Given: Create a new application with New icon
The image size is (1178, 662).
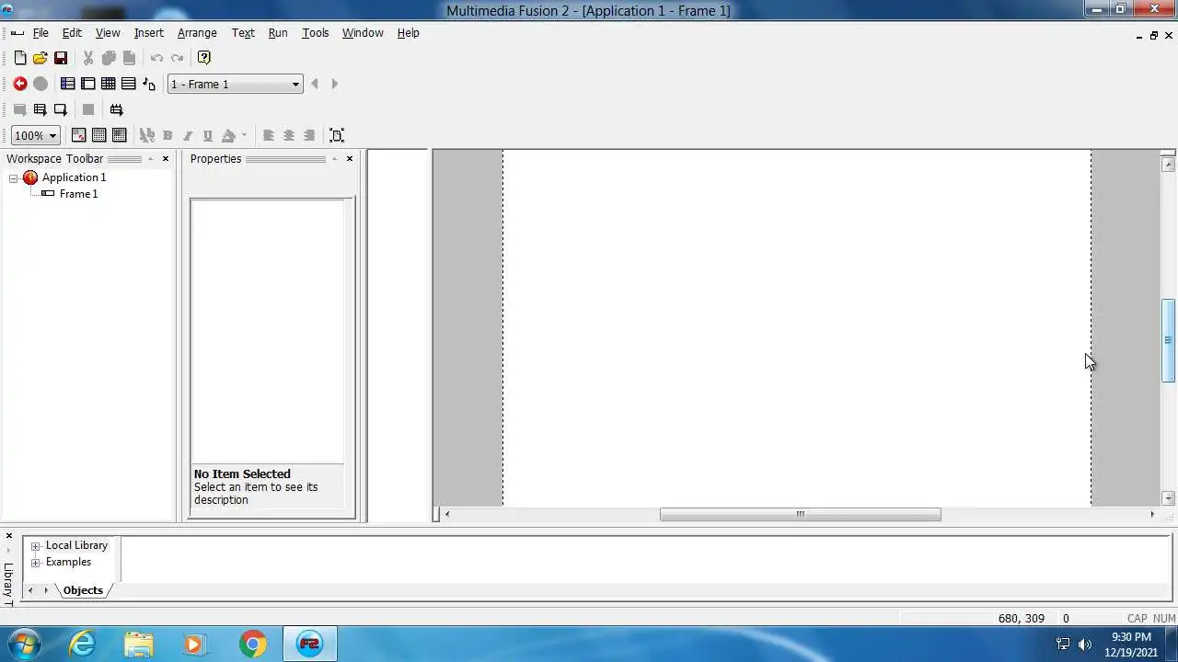Looking at the screenshot, I should (20, 58).
